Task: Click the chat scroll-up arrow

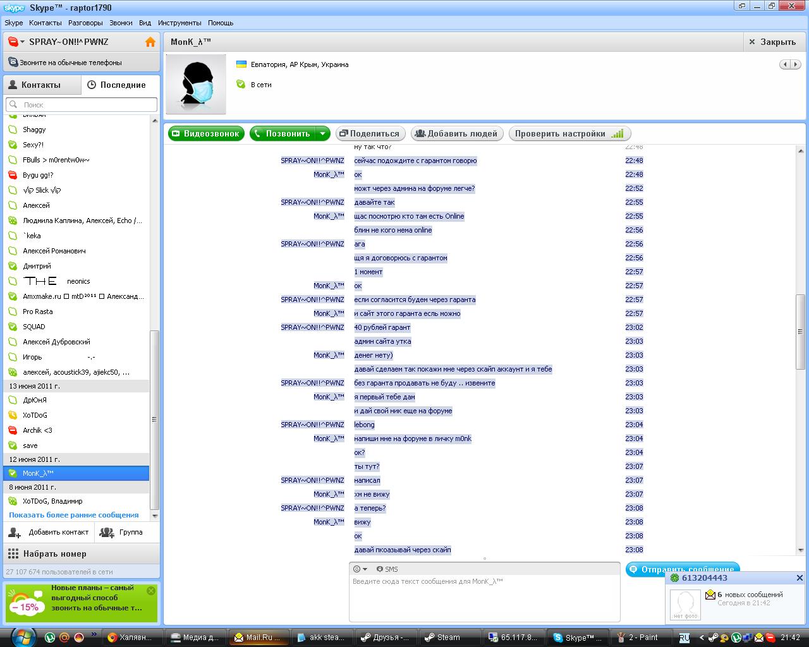Action: tap(801, 151)
